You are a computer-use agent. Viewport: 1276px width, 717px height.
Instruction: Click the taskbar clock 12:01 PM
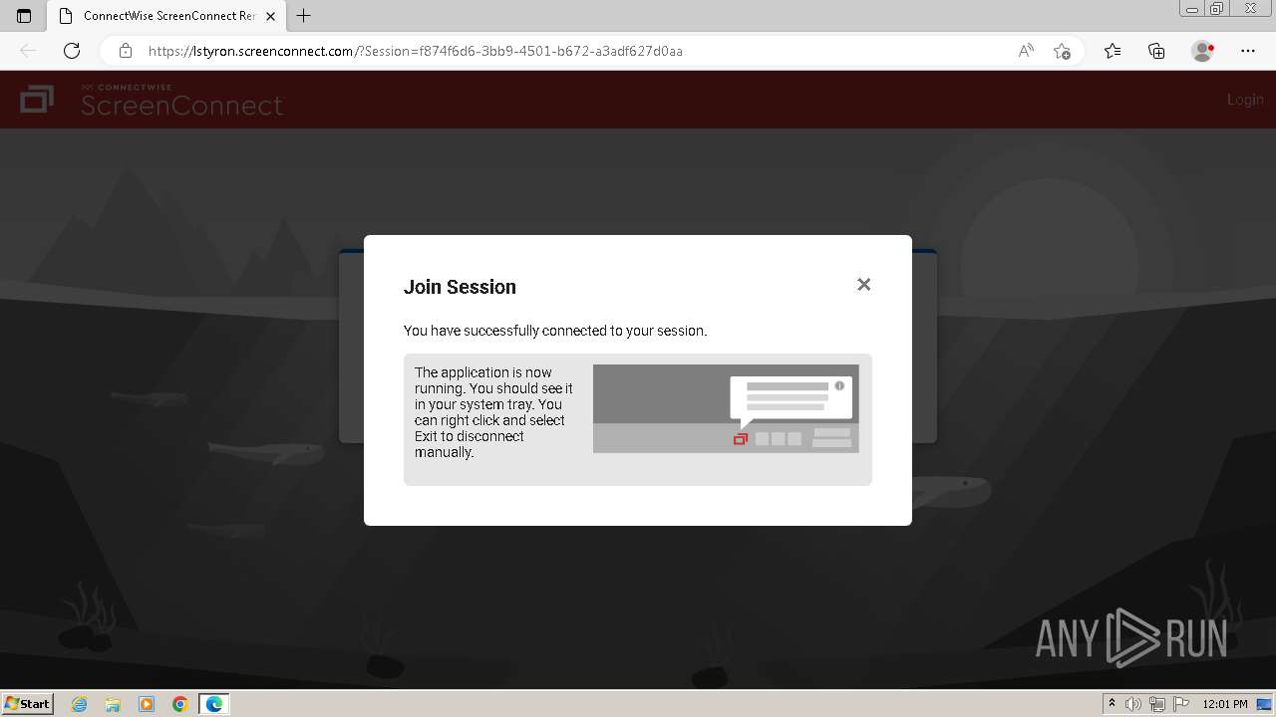1225,704
